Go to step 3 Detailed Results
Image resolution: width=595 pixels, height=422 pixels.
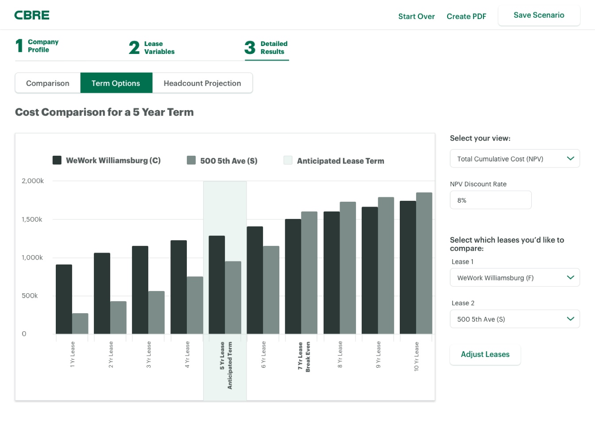click(266, 47)
